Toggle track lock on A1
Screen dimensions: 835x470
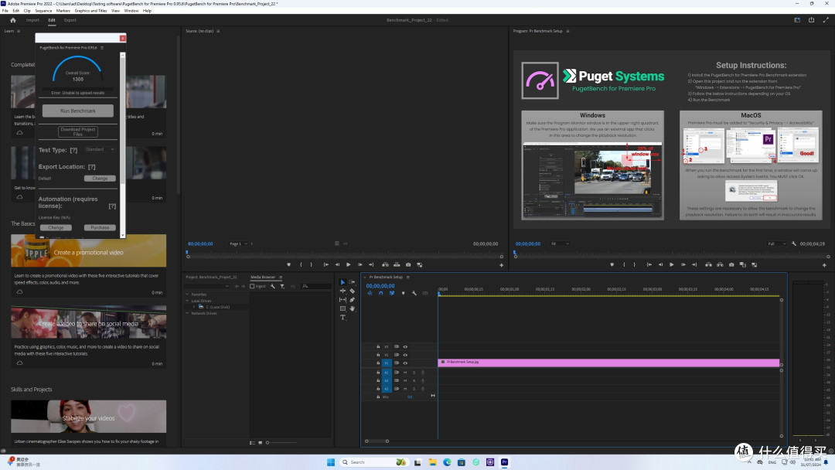[378, 373]
